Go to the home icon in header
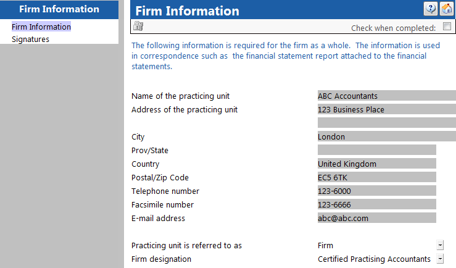Viewport: 456px width, 268px height. [x=446, y=9]
